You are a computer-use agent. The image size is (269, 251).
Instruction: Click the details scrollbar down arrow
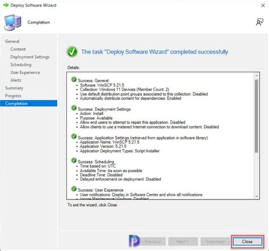[x=257, y=197]
